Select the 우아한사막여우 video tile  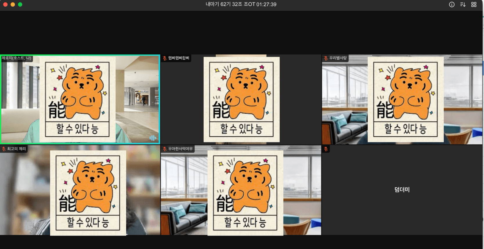click(x=241, y=190)
